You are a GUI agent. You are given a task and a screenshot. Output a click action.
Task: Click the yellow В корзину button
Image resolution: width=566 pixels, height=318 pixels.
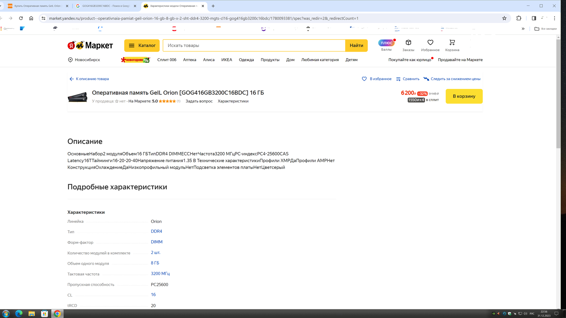pos(464,96)
